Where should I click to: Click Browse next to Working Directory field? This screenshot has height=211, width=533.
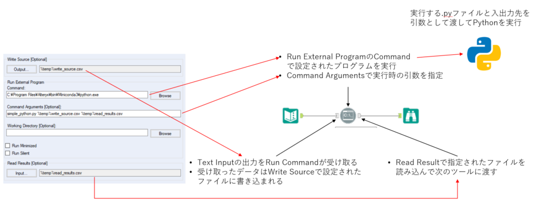[165, 133]
